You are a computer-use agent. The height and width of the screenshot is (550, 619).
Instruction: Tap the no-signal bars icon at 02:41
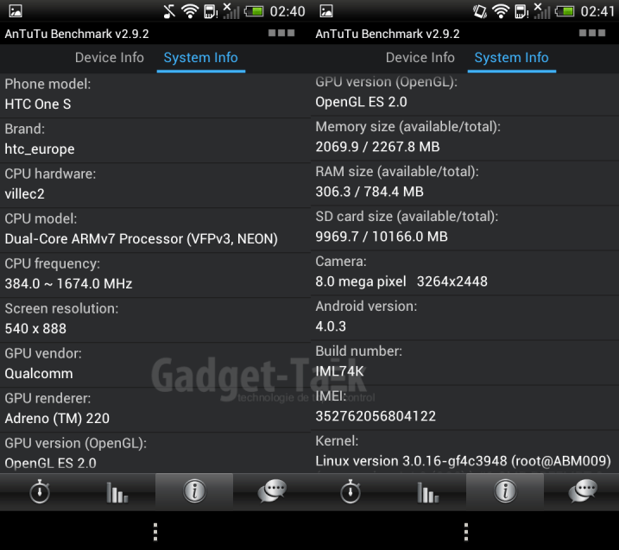pos(542,11)
